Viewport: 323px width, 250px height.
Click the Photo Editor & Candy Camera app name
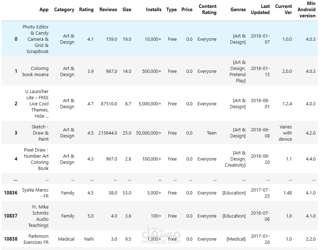35,39
